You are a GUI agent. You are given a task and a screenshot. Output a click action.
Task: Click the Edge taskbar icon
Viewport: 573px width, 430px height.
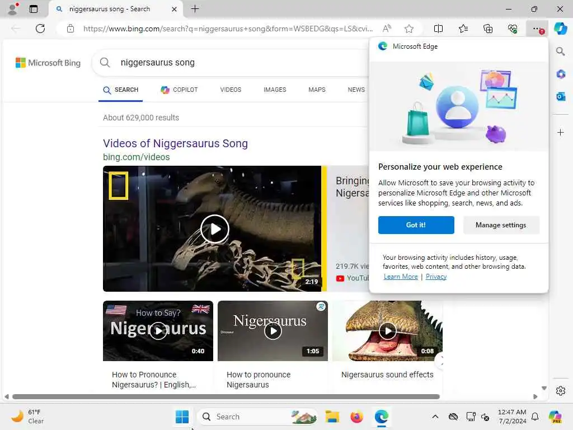click(x=381, y=417)
